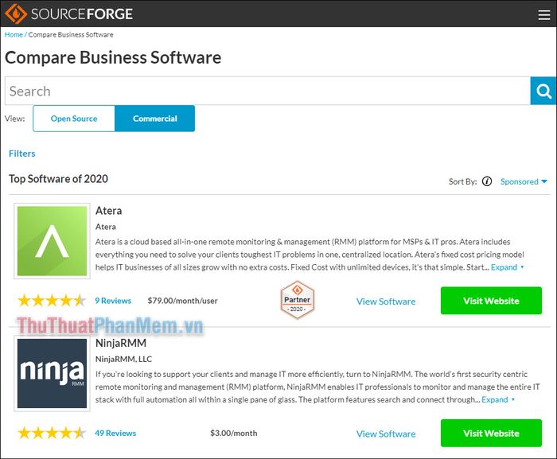
Task: Click the Sort By info icon
Action: pyautogui.click(x=487, y=181)
